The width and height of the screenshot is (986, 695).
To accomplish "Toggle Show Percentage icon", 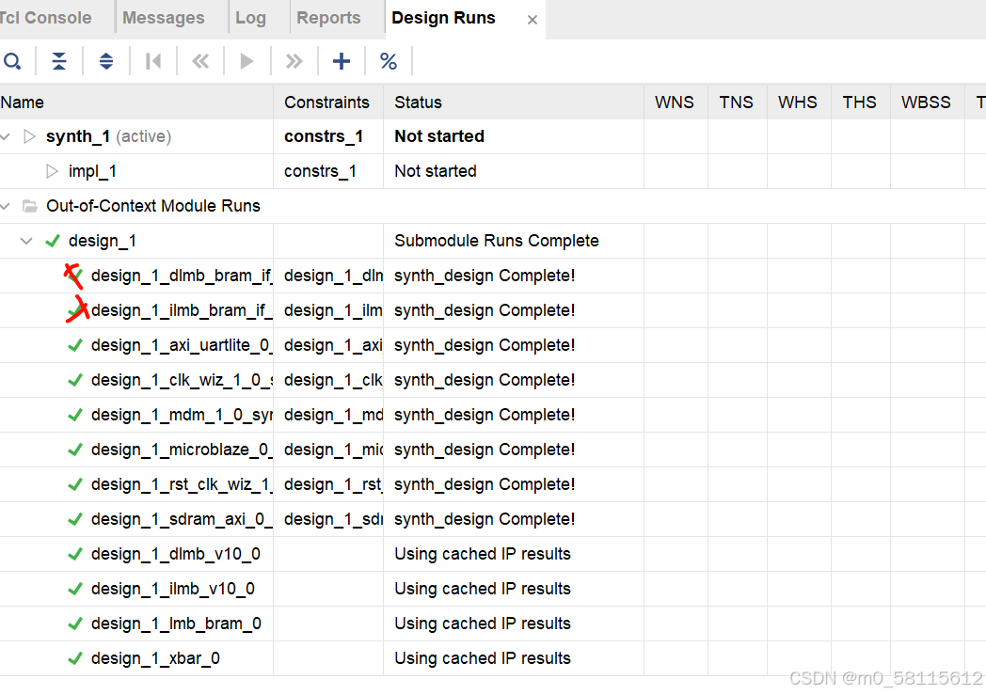I will 388,61.
